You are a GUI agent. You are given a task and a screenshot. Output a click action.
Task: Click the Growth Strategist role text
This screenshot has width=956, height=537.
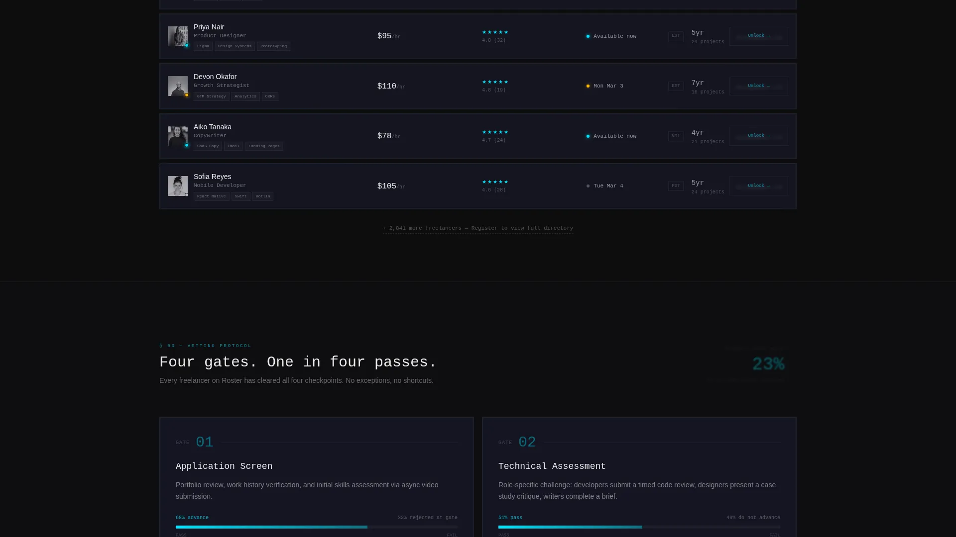(222, 86)
